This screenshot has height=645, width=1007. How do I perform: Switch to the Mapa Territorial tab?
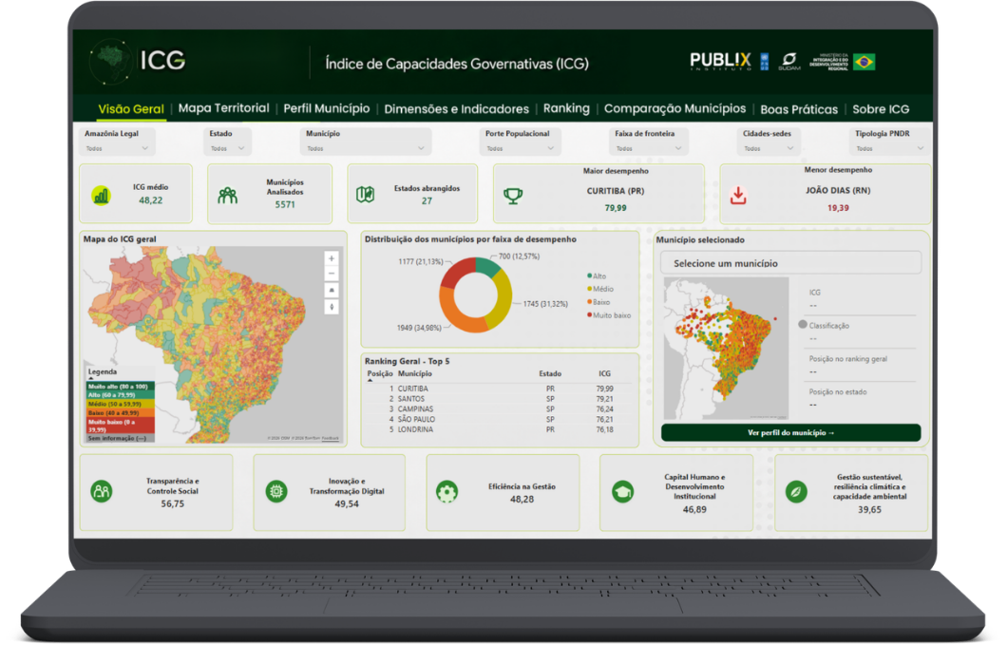click(223, 108)
